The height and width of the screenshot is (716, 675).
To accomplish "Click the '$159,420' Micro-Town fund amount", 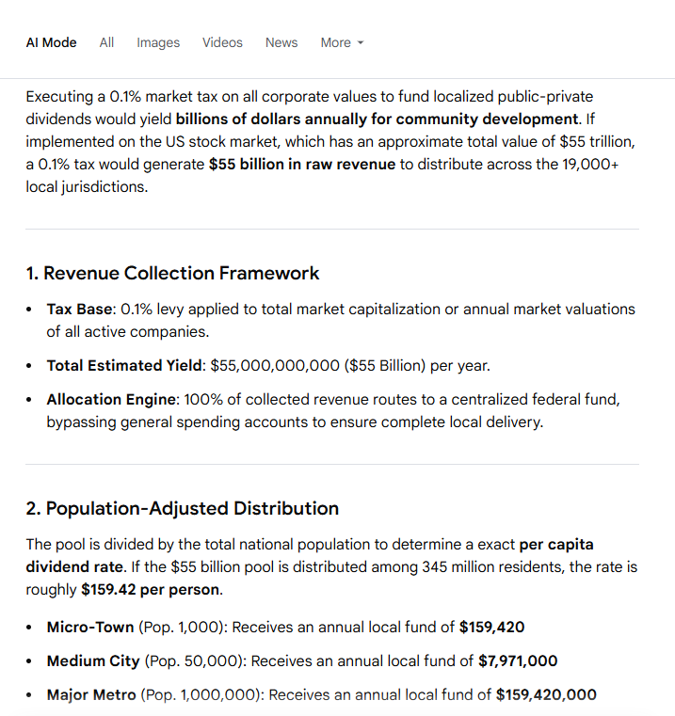I will [491, 627].
